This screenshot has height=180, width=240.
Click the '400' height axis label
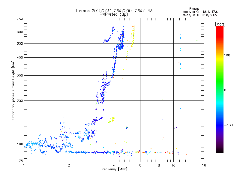20,57
